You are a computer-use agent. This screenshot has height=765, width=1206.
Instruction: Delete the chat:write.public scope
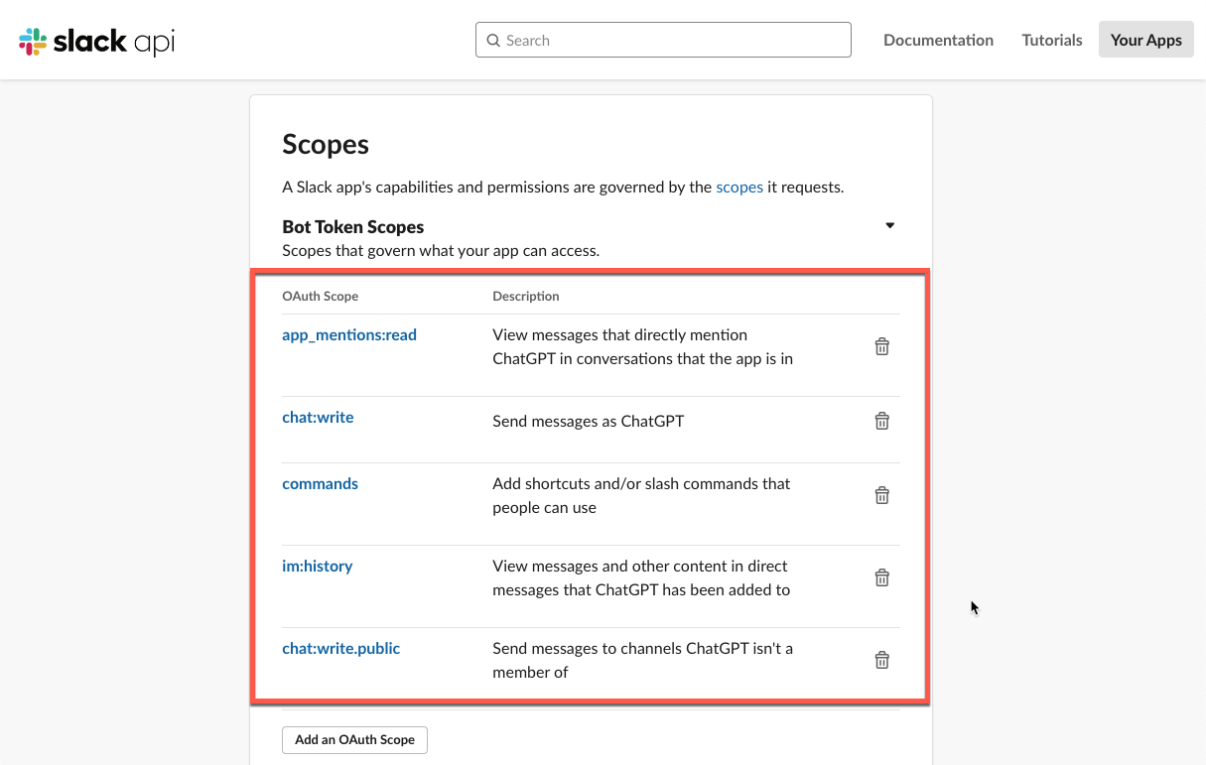[881, 659]
